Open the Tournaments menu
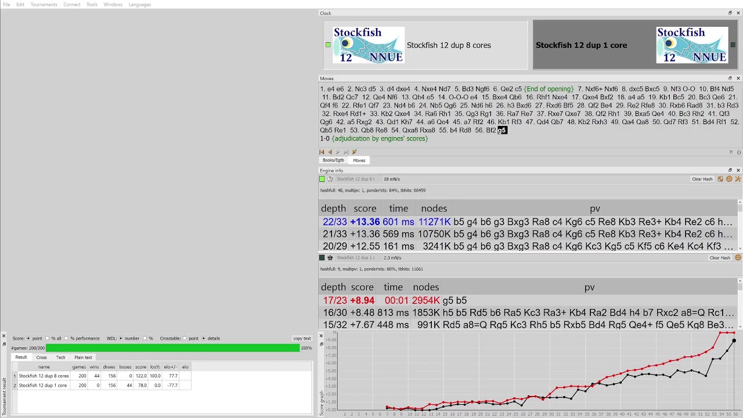Image resolution: width=743 pixels, height=418 pixels. tap(44, 5)
